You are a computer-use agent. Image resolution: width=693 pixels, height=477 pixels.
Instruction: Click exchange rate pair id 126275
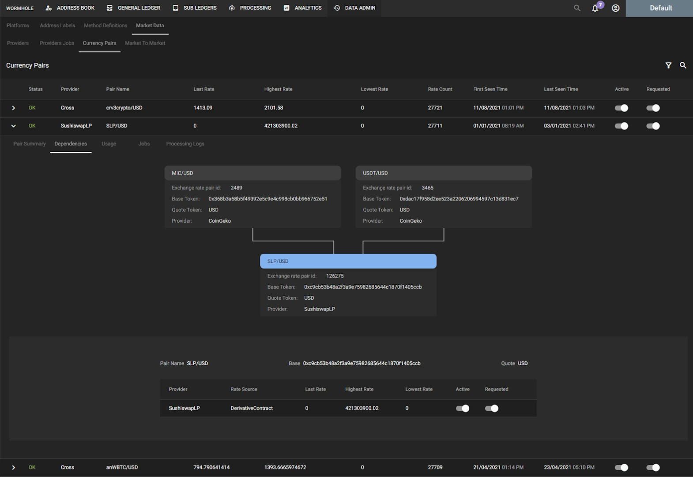click(x=335, y=276)
